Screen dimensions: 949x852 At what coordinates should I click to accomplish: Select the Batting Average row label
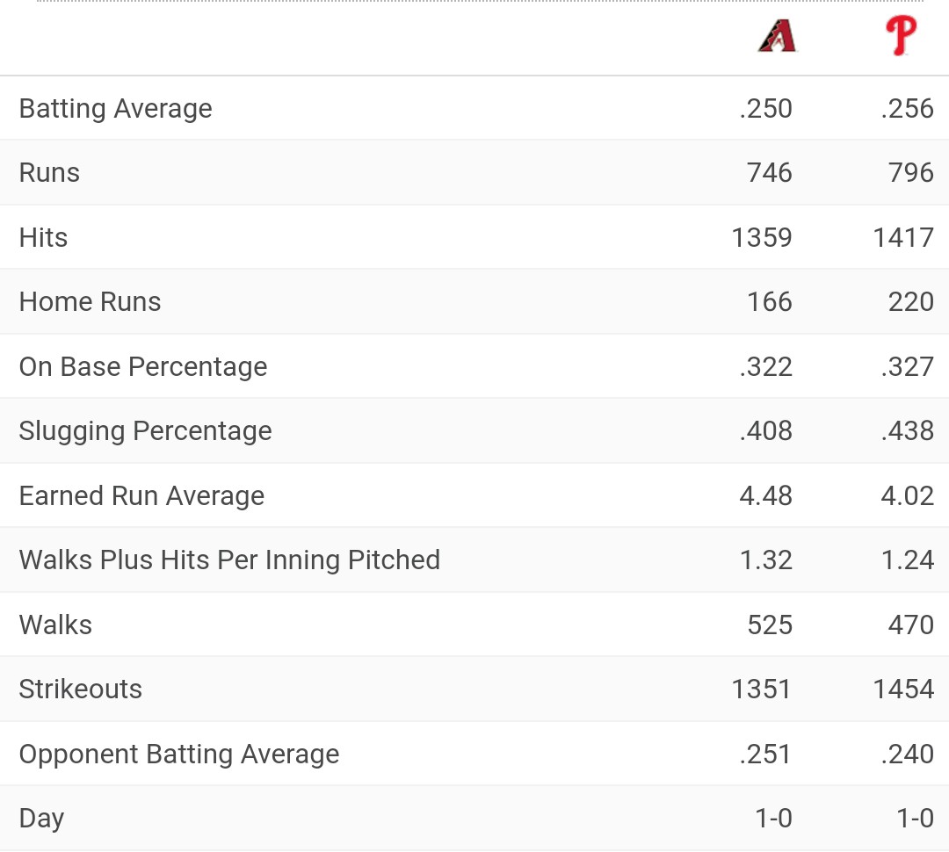coord(115,109)
